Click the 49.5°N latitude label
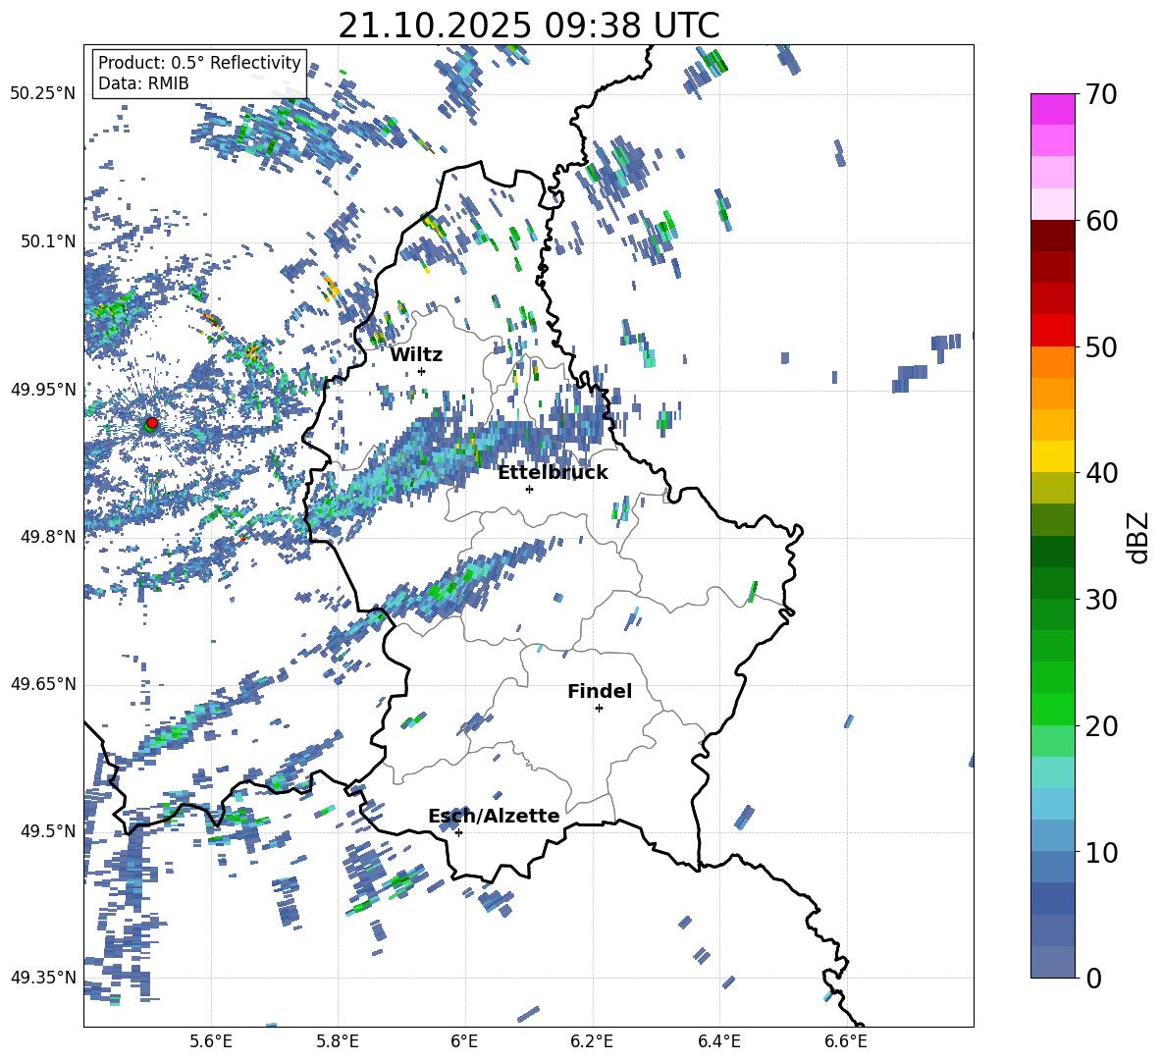This screenshot has height=1061, width=1162. 48,831
